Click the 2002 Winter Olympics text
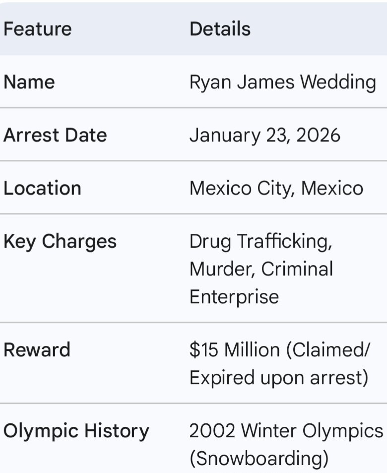Screen dimensions: 387x473 pyautogui.click(x=286, y=431)
